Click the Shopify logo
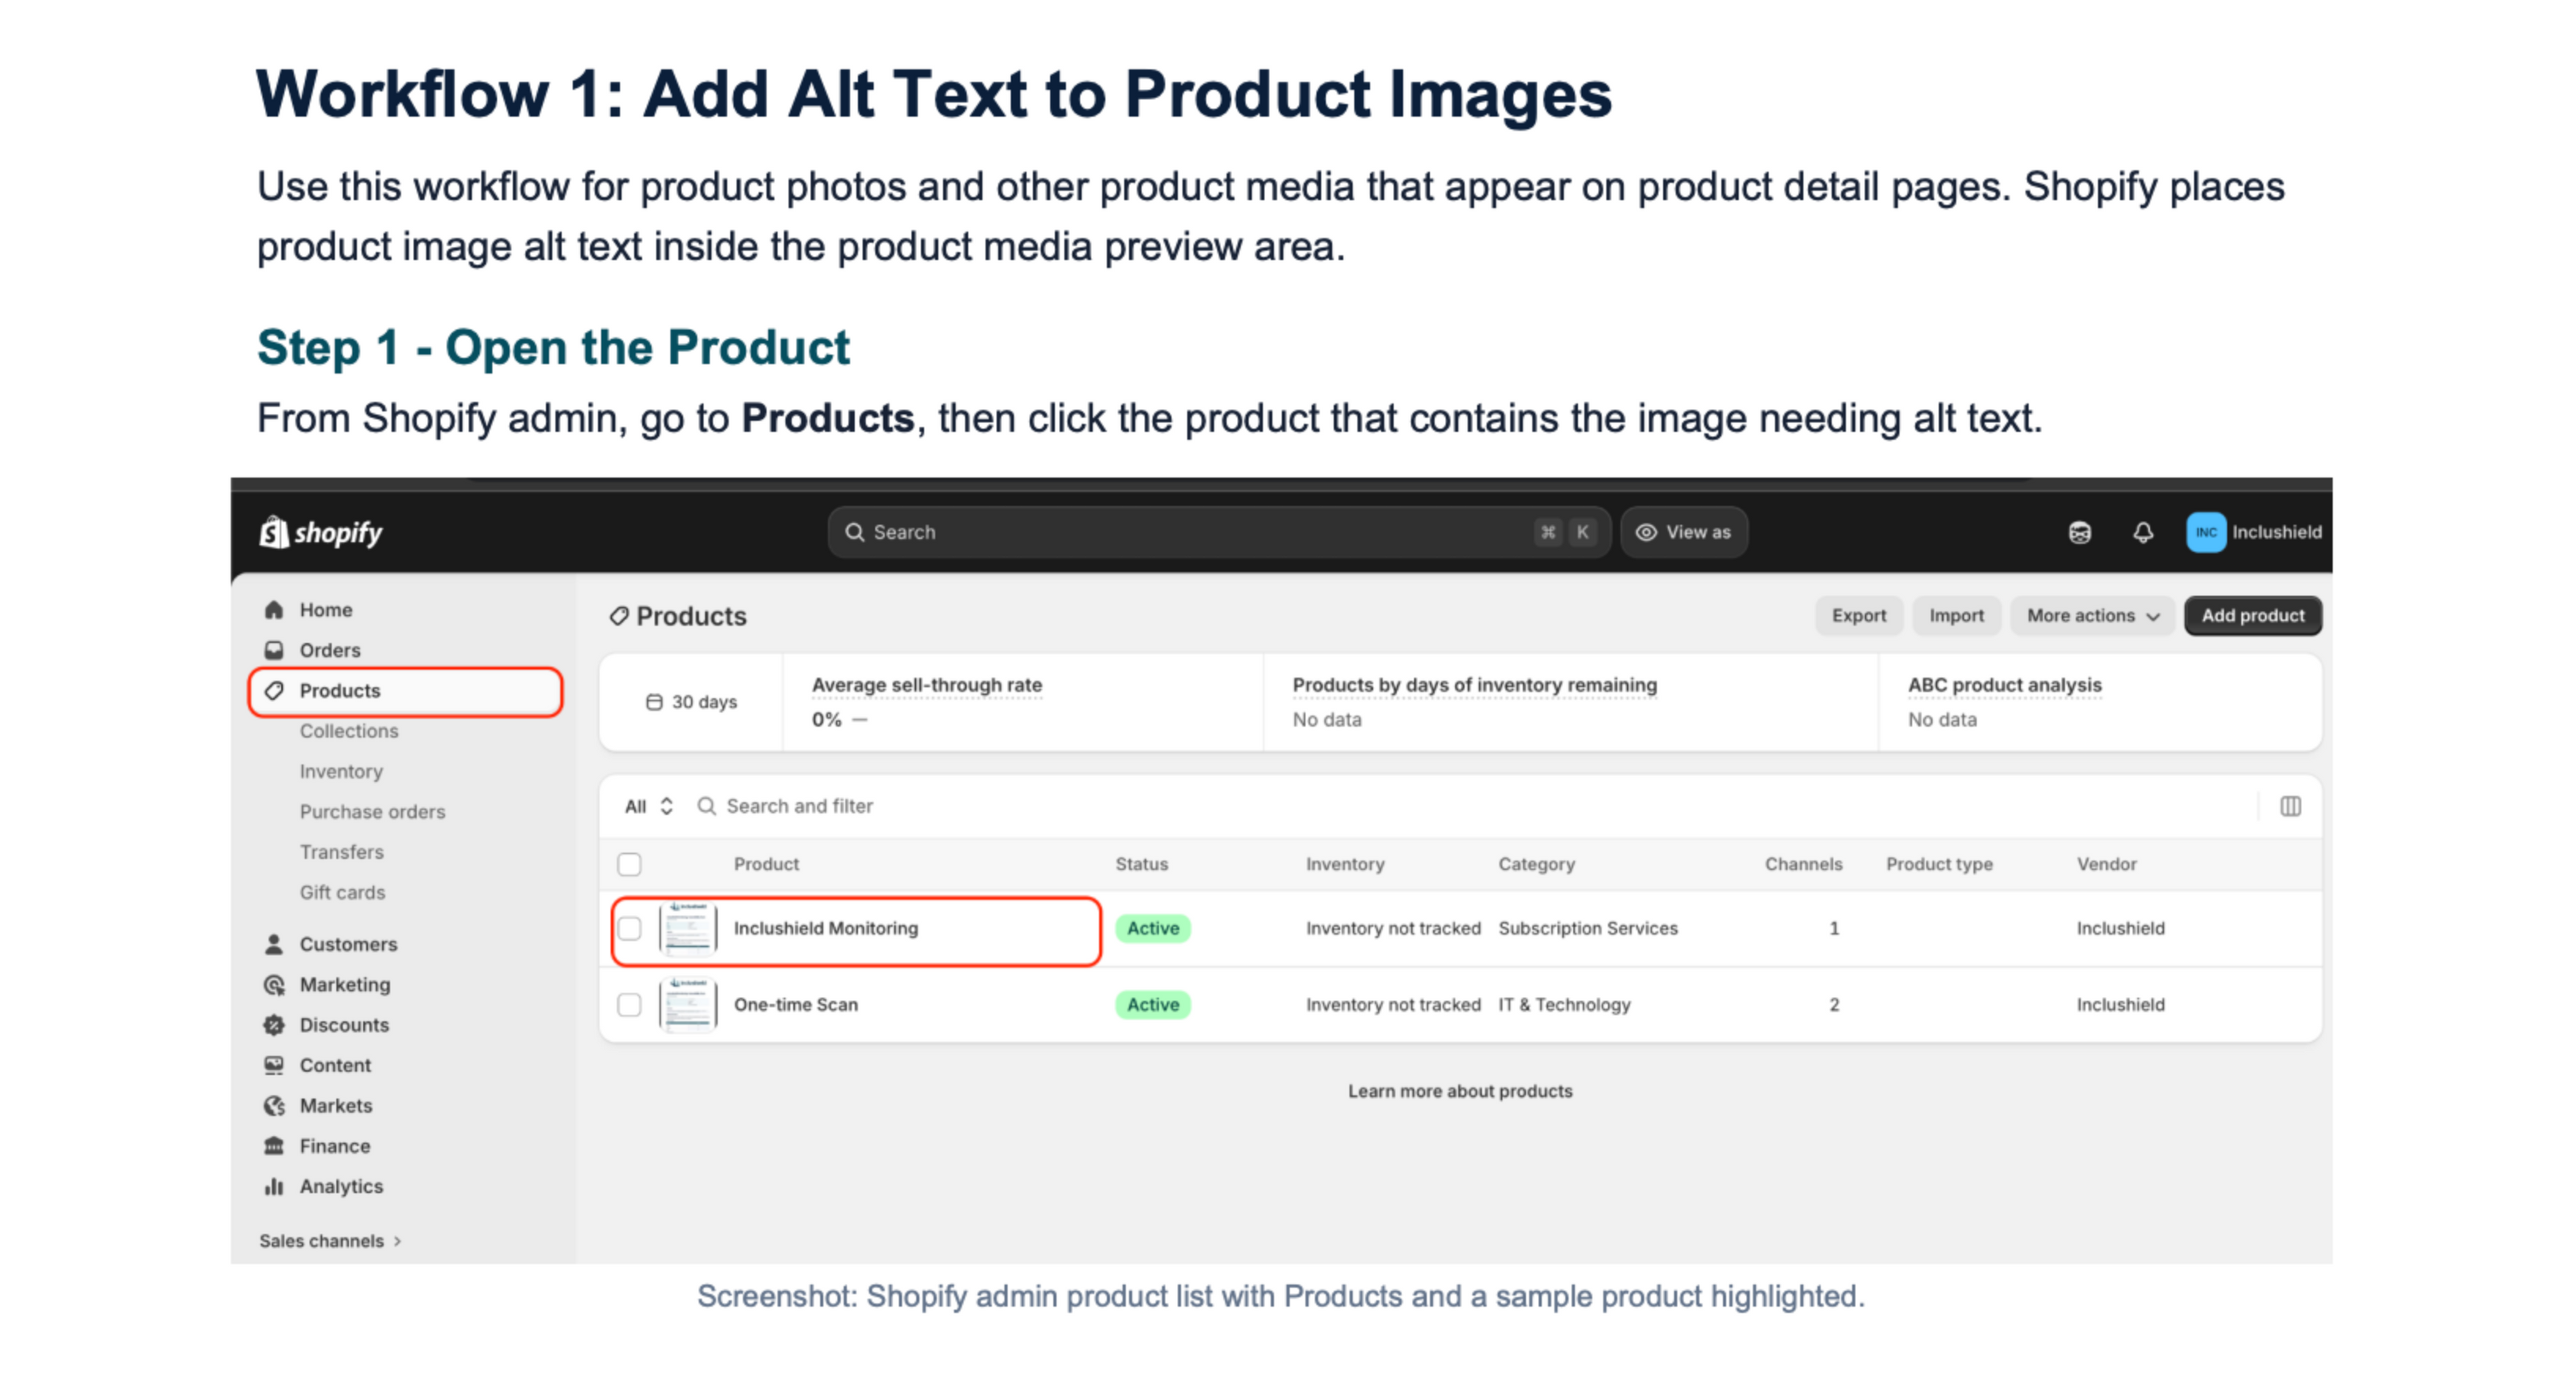 point(320,532)
